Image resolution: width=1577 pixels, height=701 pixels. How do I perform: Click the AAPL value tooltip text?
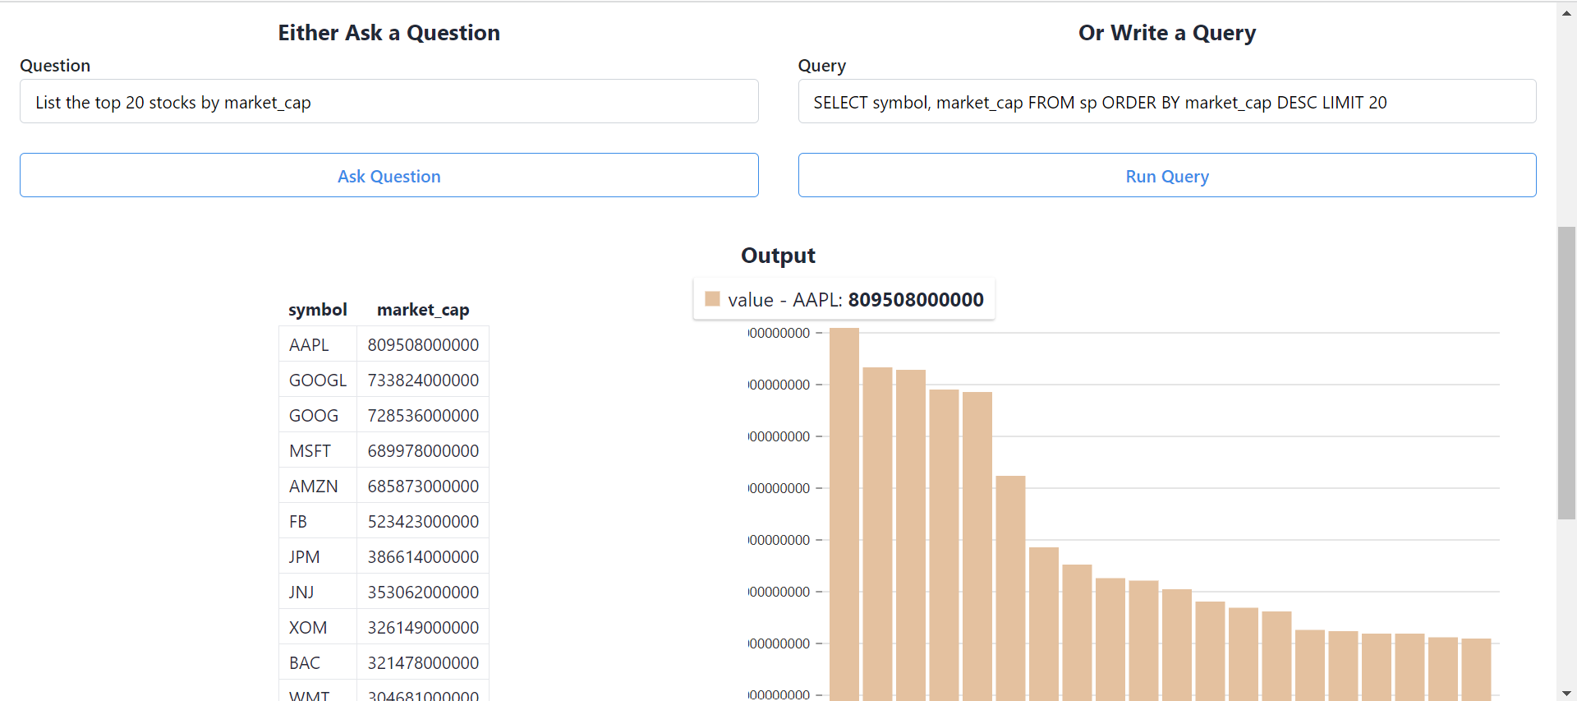point(856,300)
